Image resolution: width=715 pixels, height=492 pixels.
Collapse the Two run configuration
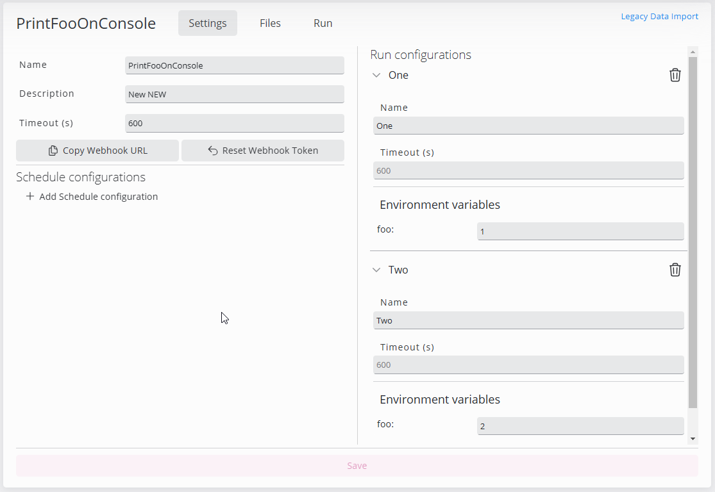coord(376,270)
